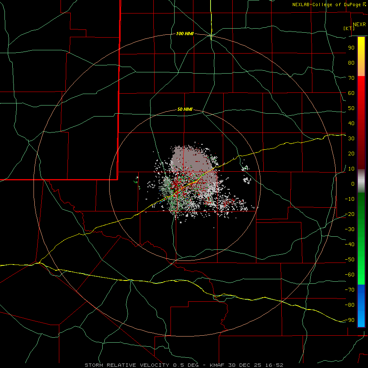Click the "0.5 DEG" elevation angle text
368x368 pixels.
(x=186, y=365)
